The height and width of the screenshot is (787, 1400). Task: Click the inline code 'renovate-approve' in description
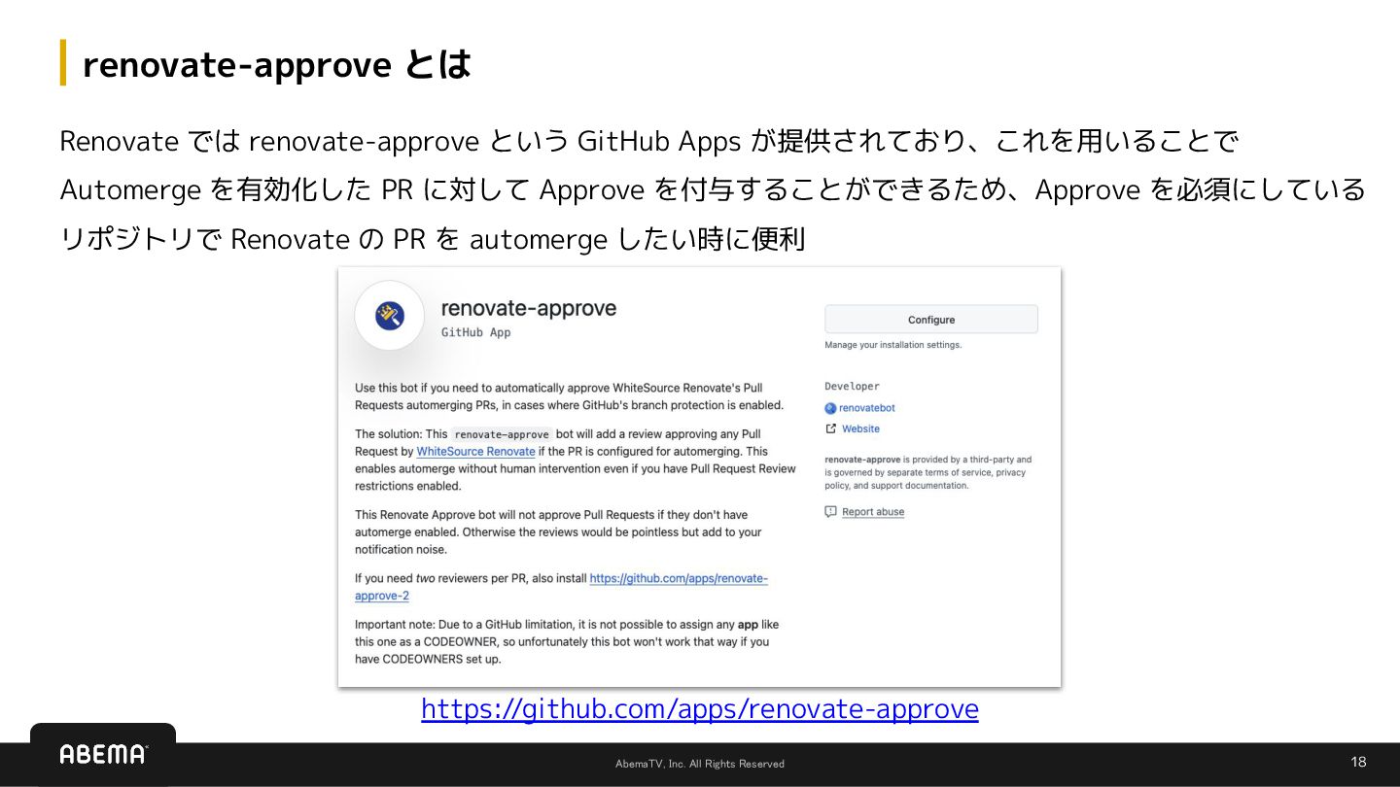(x=502, y=434)
